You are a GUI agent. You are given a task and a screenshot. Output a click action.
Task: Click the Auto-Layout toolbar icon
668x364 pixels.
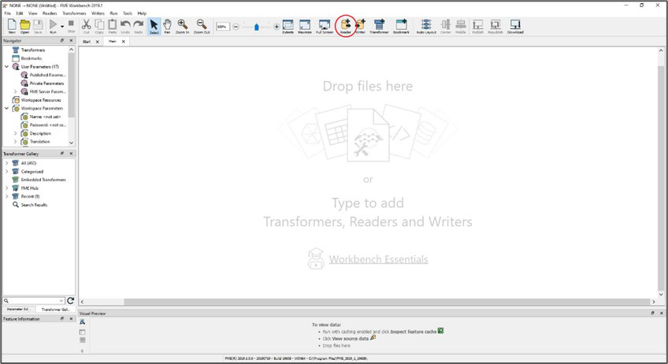426,27
